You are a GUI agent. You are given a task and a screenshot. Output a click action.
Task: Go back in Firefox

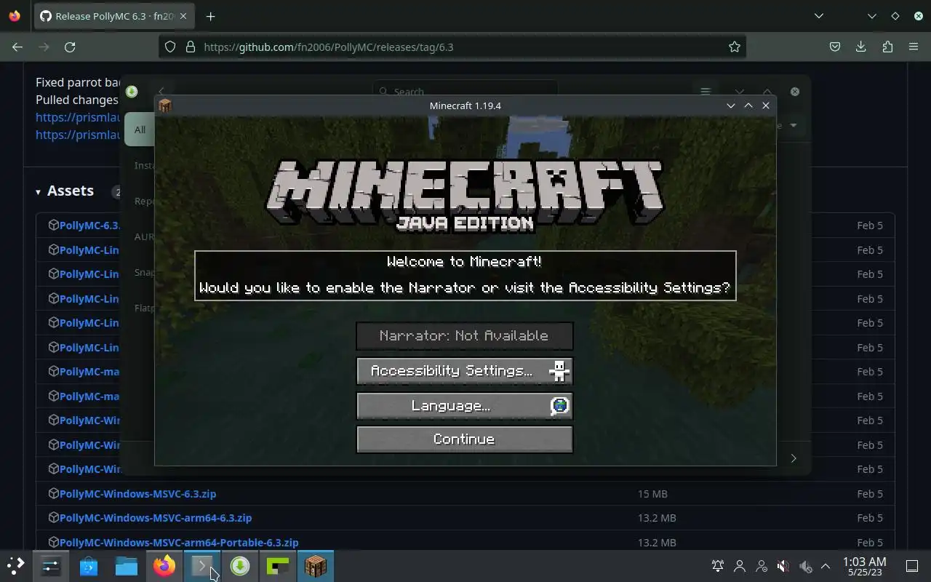tap(17, 47)
